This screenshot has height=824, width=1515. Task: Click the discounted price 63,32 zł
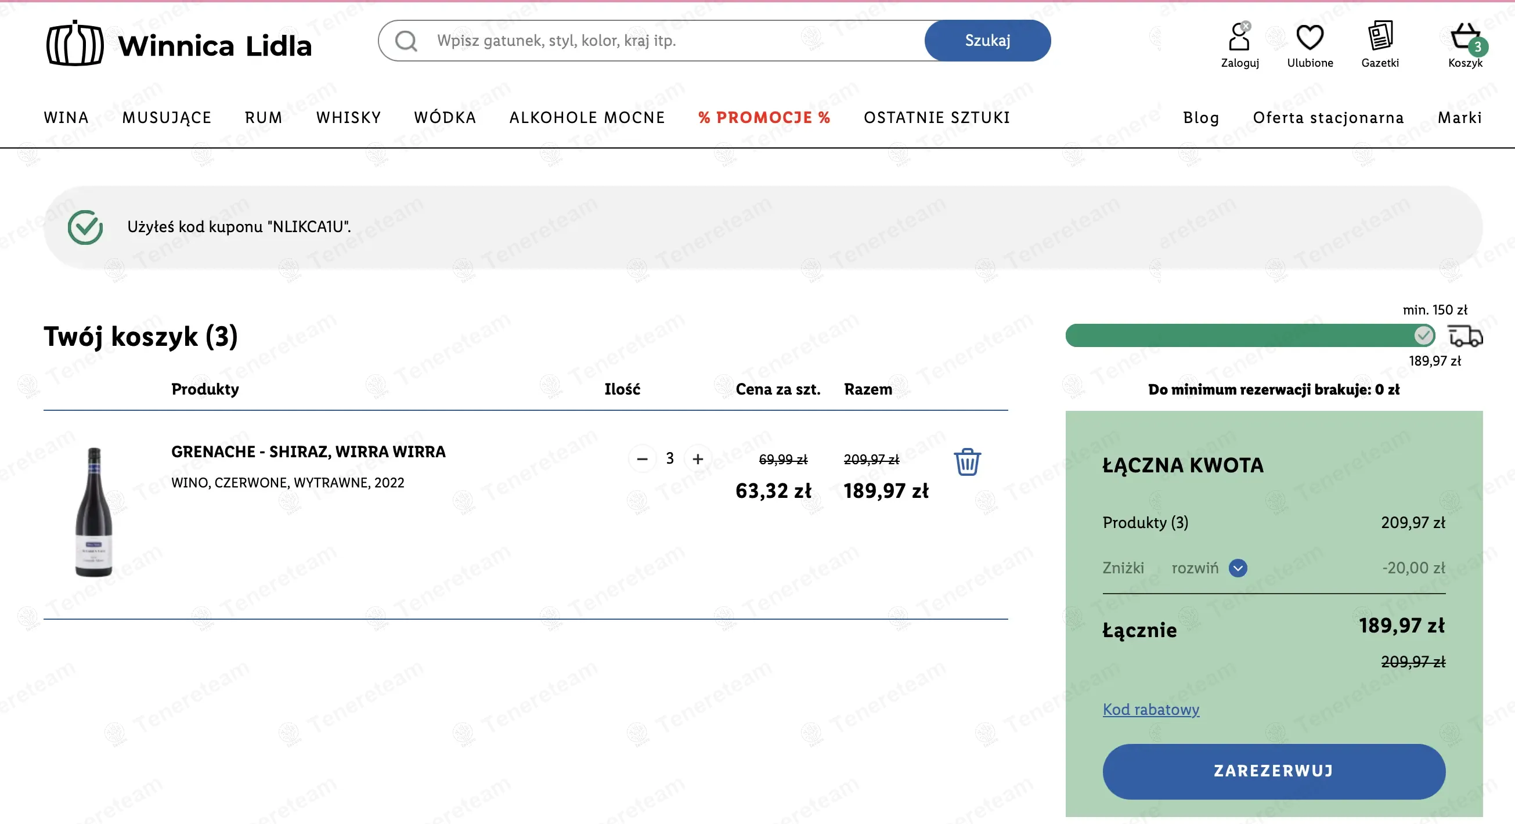[773, 491]
